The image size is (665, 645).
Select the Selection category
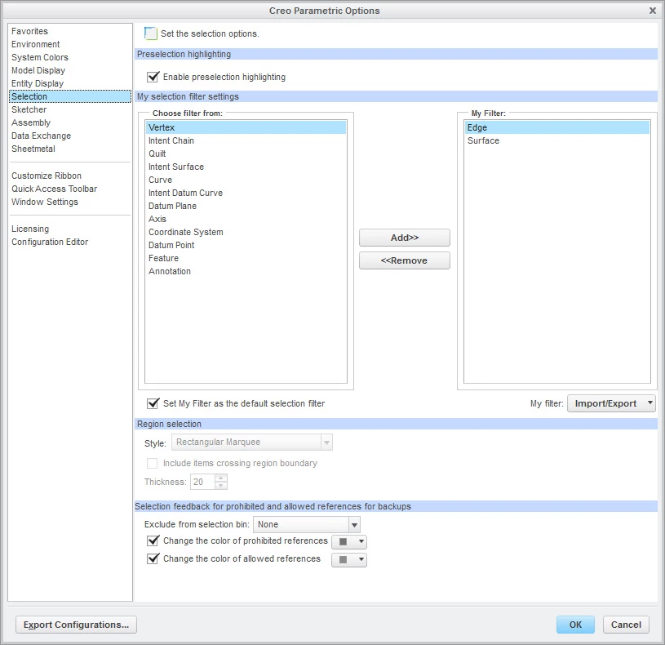70,96
